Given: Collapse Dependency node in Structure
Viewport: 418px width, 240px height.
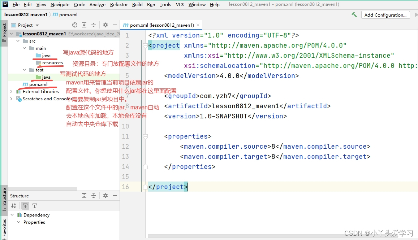Looking at the screenshot, I should (x=12, y=215).
